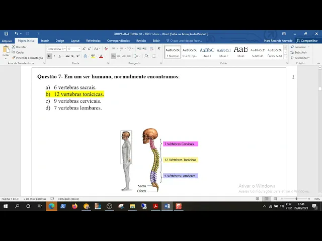The height and width of the screenshot is (241, 322).
Task: Switch to read mode view in status bar
Action: point(258,199)
